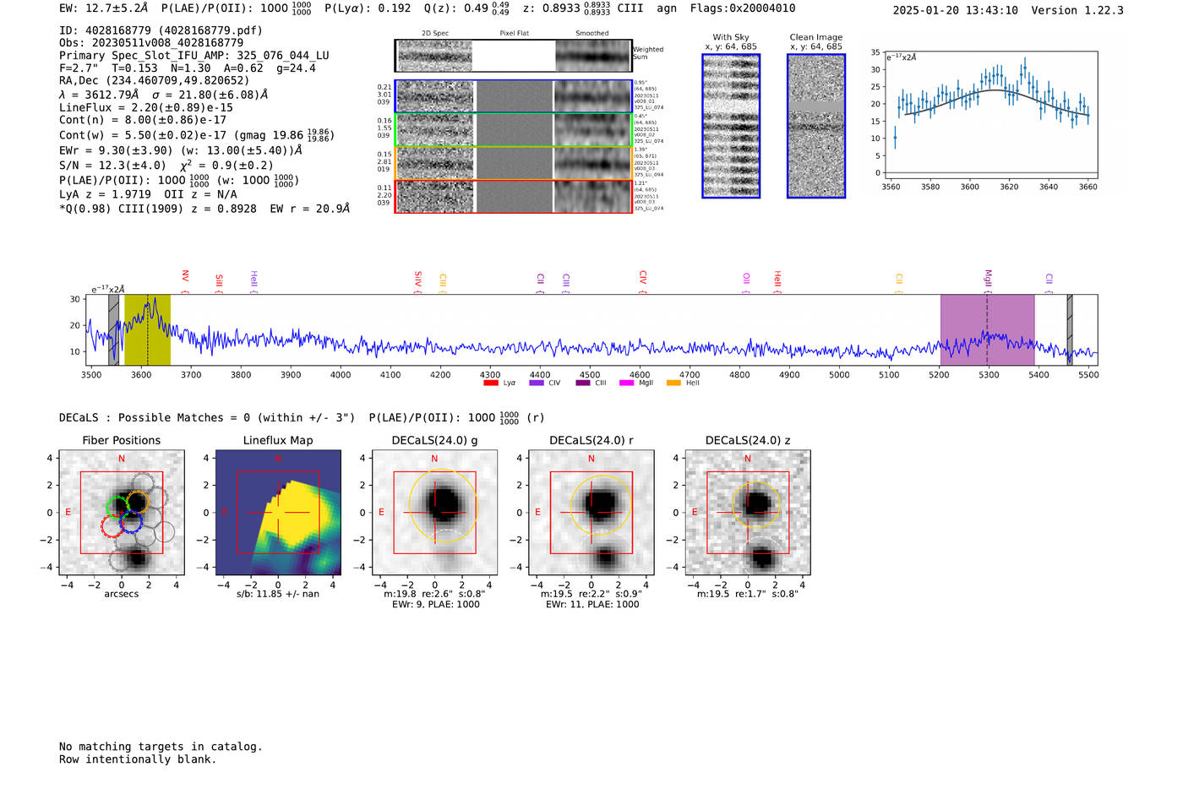Select the NV line marker above spectrum
The width and height of the screenshot is (1183, 805).
point(185,281)
